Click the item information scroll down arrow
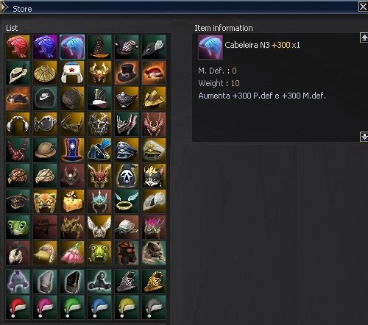 364,137
